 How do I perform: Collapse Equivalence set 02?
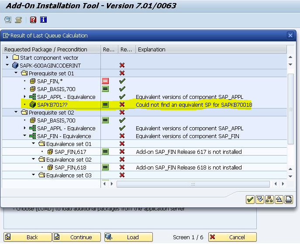coord(34,159)
